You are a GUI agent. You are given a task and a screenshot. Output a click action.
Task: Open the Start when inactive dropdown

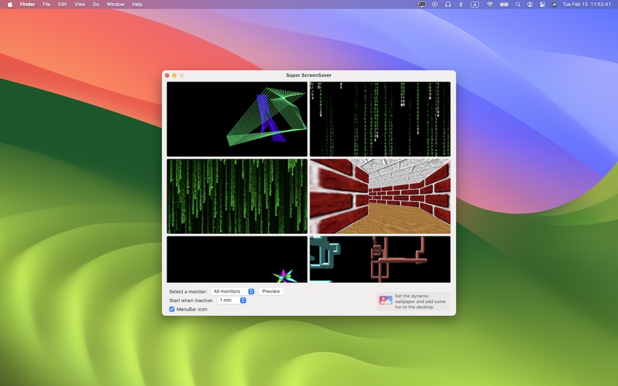click(x=232, y=300)
